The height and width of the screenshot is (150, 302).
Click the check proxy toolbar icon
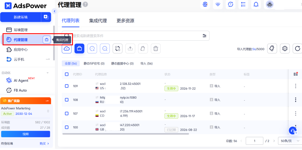[105, 48]
